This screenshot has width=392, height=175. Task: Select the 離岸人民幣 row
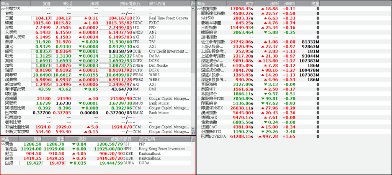pos(95,37)
